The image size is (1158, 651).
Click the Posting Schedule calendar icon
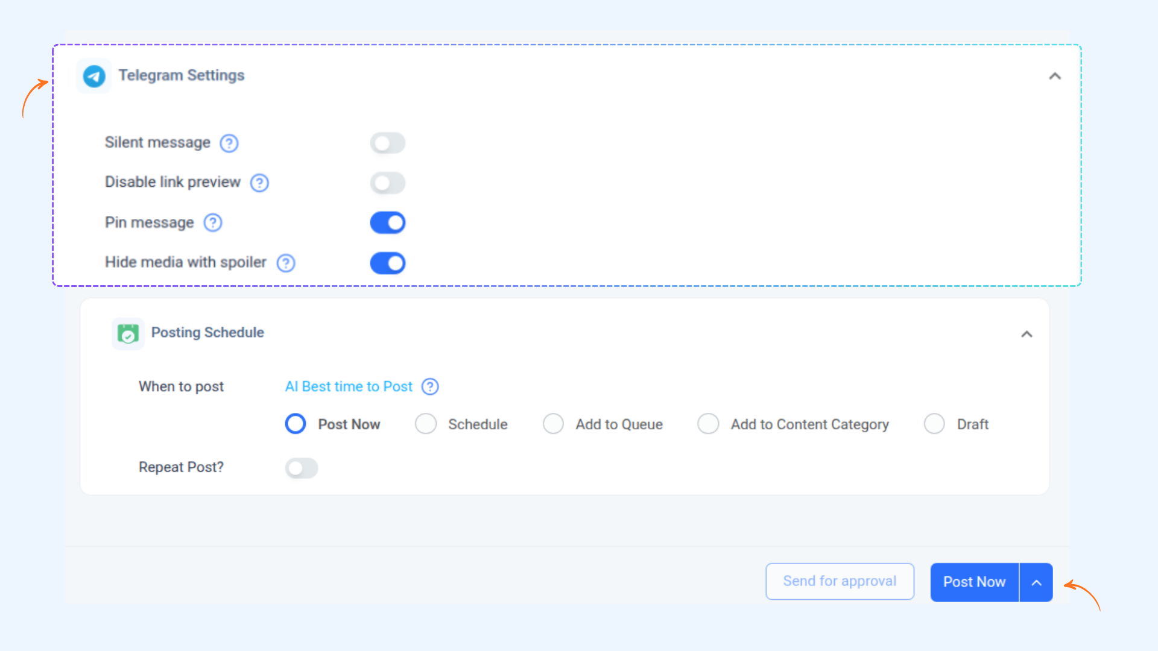pos(128,333)
